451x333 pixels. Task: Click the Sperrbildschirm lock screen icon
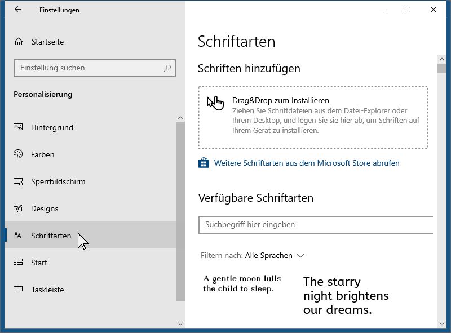[x=18, y=181]
